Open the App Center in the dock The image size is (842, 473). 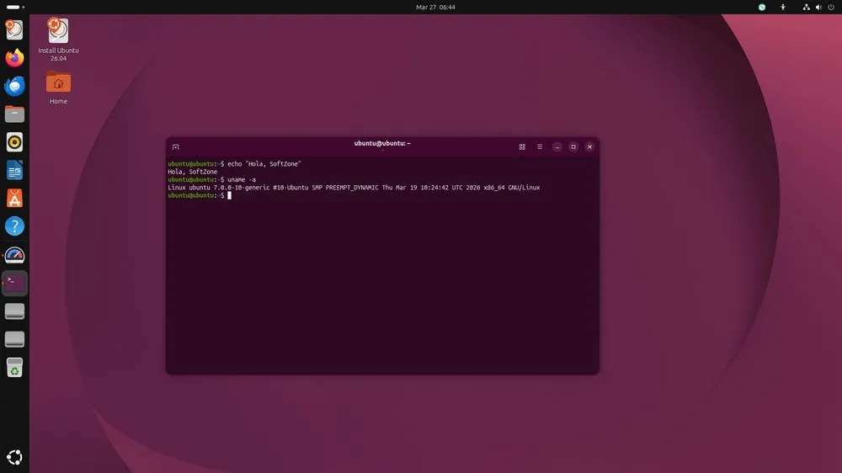pos(14,199)
